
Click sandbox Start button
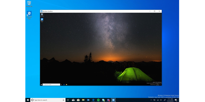41,85
